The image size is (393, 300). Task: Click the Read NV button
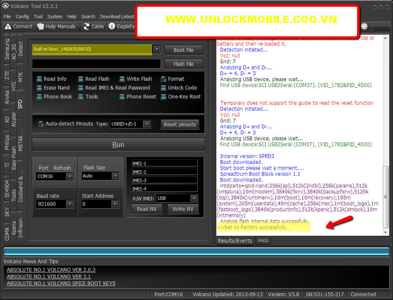coord(147,209)
